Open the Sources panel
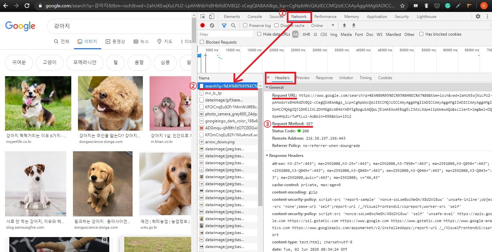This screenshot has width=492, height=252. click(276, 16)
